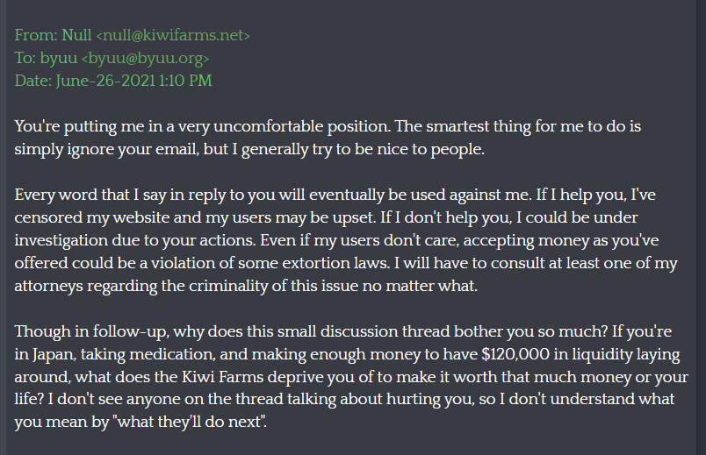The image size is (706, 455).
Task: Click the phrase "Though in follow-up"
Action: 92,331
